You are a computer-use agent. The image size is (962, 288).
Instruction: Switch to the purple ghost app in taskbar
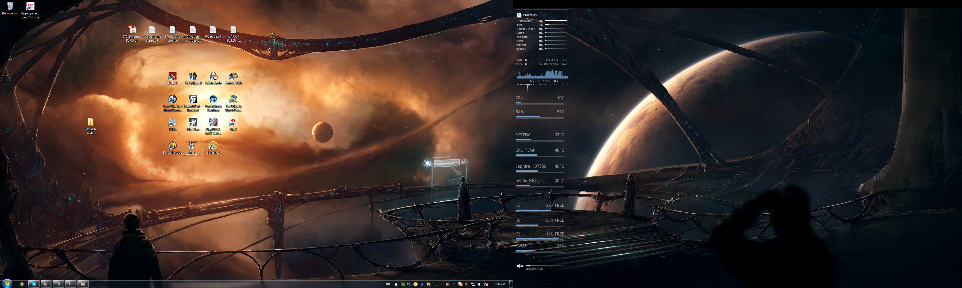tap(45, 284)
